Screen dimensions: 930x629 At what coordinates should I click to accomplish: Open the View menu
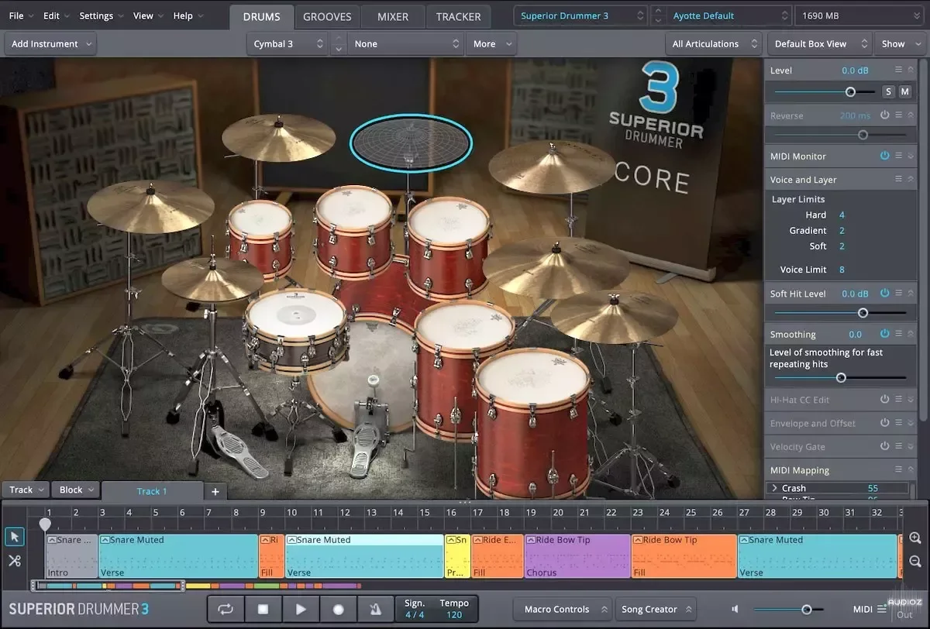click(x=148, y=15)
